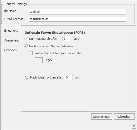Uncheck Nur neueste abrufen checkbox
Viewport: 137px width, 130px height.
[27, 39]
